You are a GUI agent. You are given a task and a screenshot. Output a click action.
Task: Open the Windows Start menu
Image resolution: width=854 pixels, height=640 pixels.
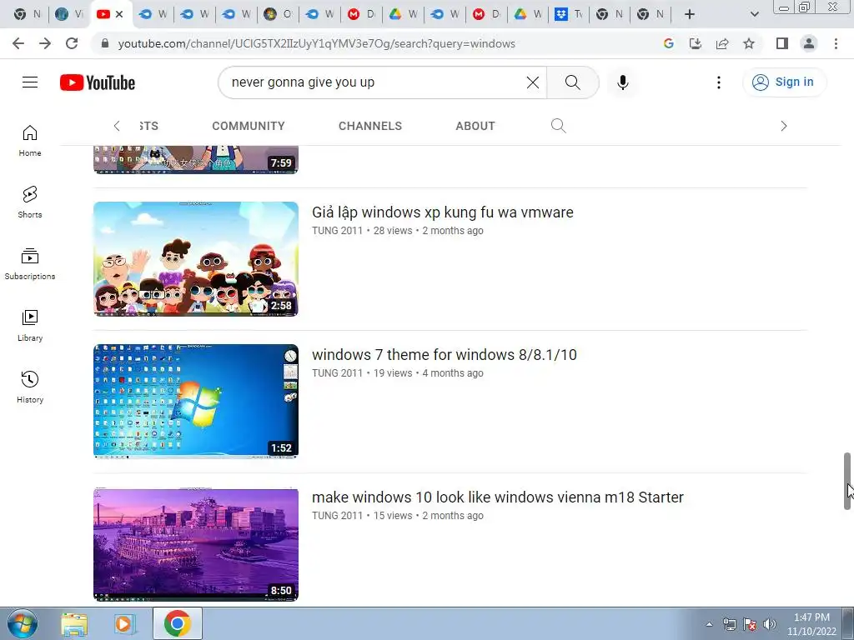coord(23,623)
